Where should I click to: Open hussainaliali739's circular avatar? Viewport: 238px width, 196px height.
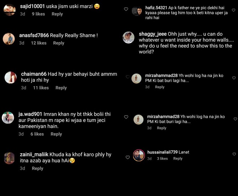139,155
